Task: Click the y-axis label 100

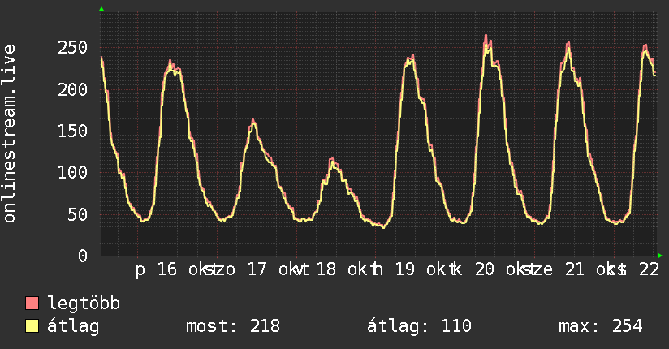Action: pyautogui.click(x=73, y=172)
